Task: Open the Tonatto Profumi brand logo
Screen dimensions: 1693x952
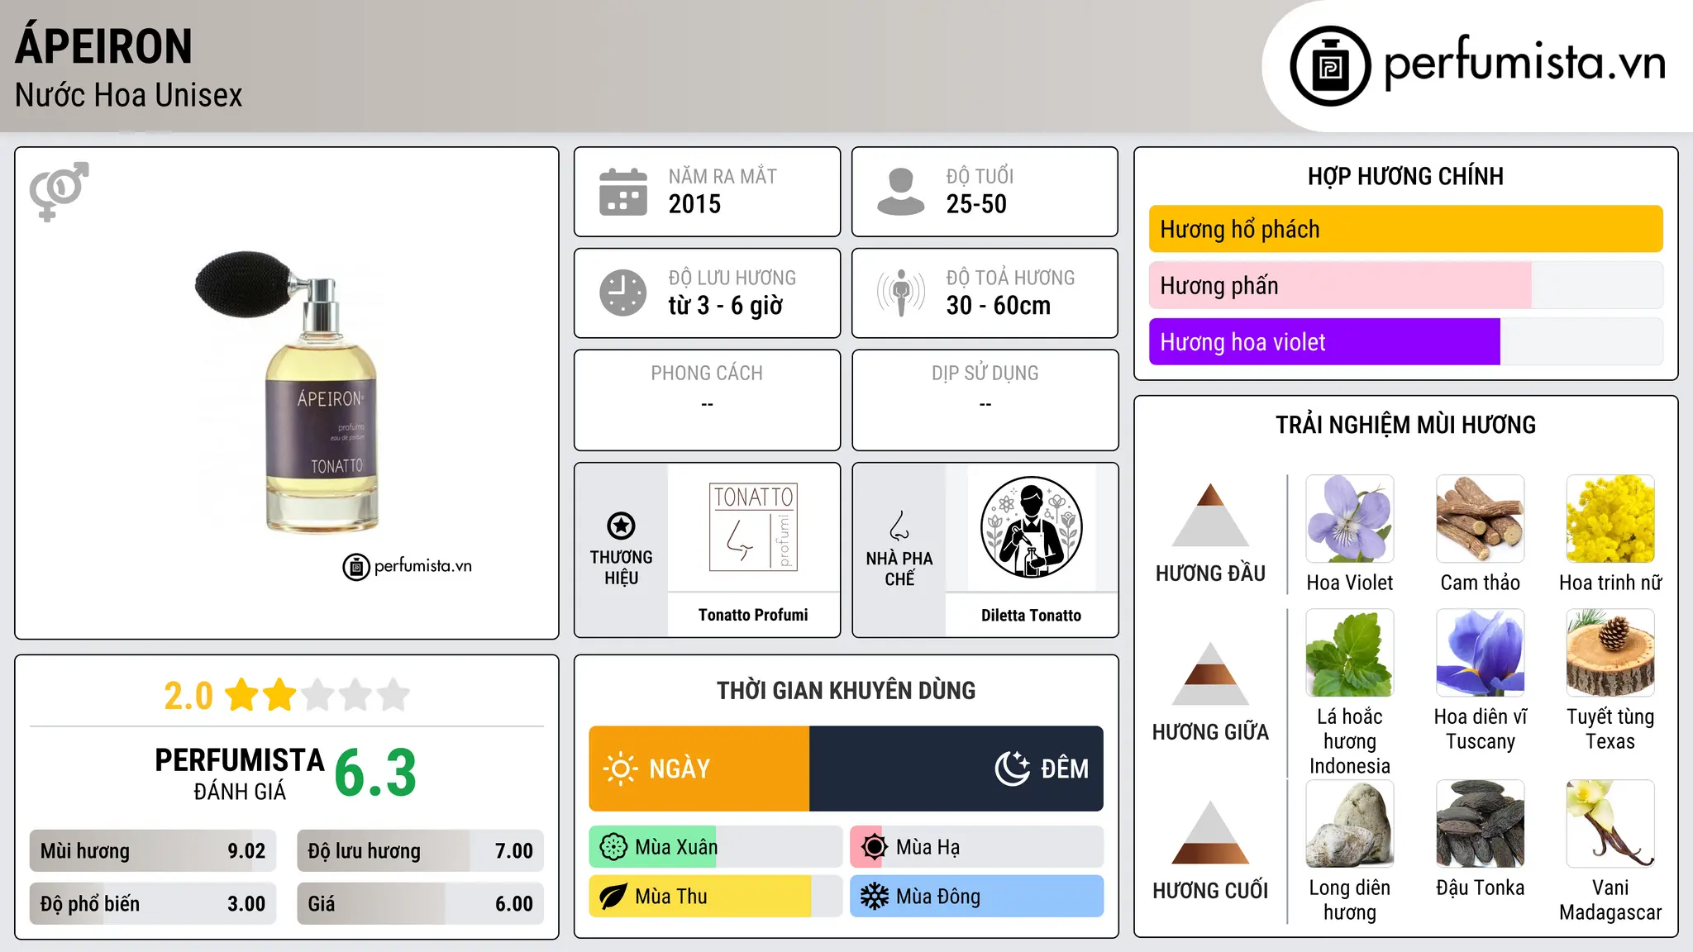Action: coord(753,527)
